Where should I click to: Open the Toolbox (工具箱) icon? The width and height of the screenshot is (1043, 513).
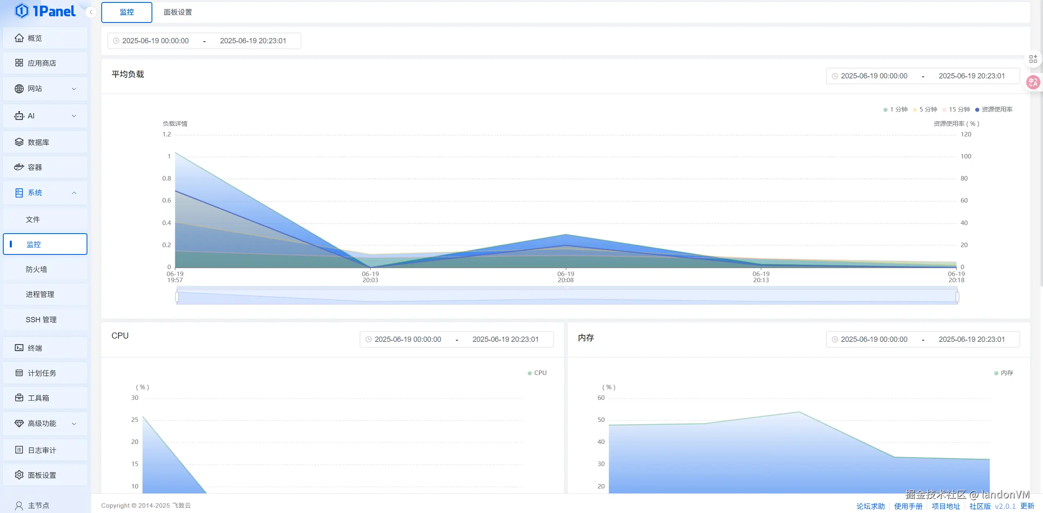pos(19,398)
